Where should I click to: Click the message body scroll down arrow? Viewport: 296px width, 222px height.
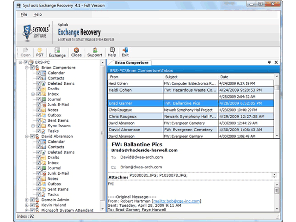click(x=277, y=209)
